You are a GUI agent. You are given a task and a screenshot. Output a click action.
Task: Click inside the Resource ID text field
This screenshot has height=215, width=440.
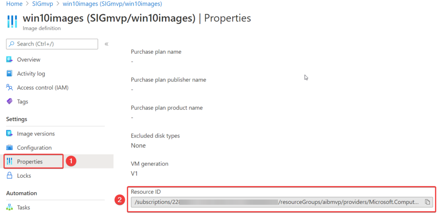click(x=275, y=202)
